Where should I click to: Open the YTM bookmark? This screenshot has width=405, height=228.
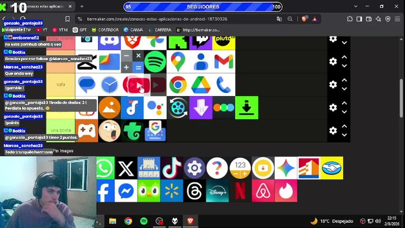click(60, 30)
